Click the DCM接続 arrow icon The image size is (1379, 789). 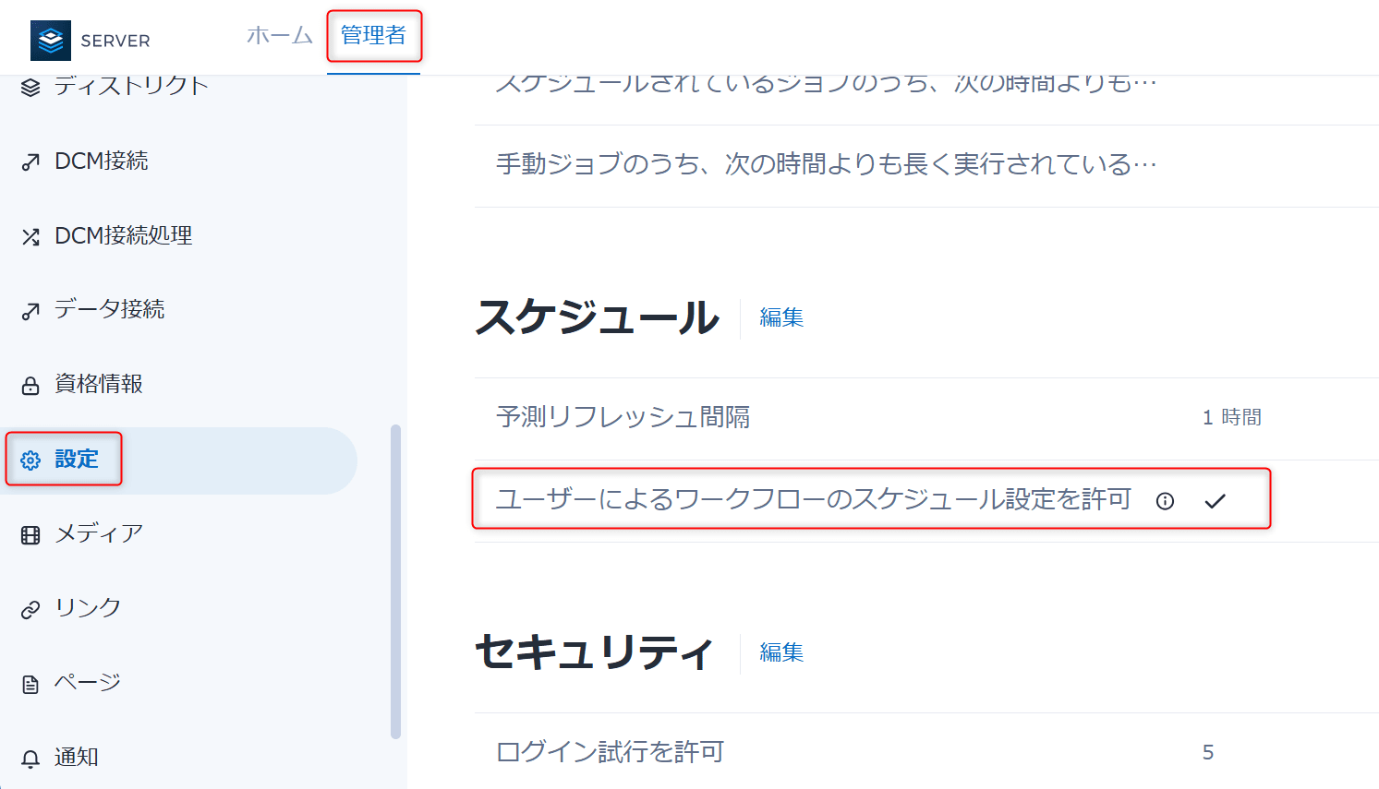point(30,162)
